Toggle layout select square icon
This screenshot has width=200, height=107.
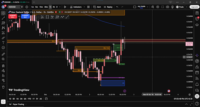pos(135,7)
